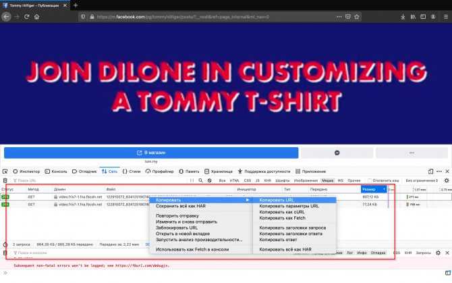Open a new tab with the plus icon
The width and height of the screenshot is (452, 283).
pos(76,5)
